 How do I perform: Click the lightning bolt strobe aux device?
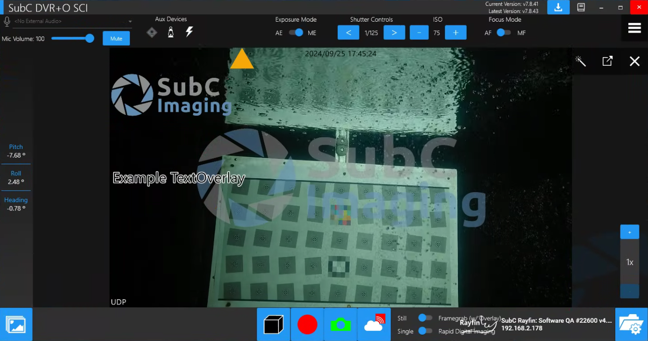(x=190, y=32)
